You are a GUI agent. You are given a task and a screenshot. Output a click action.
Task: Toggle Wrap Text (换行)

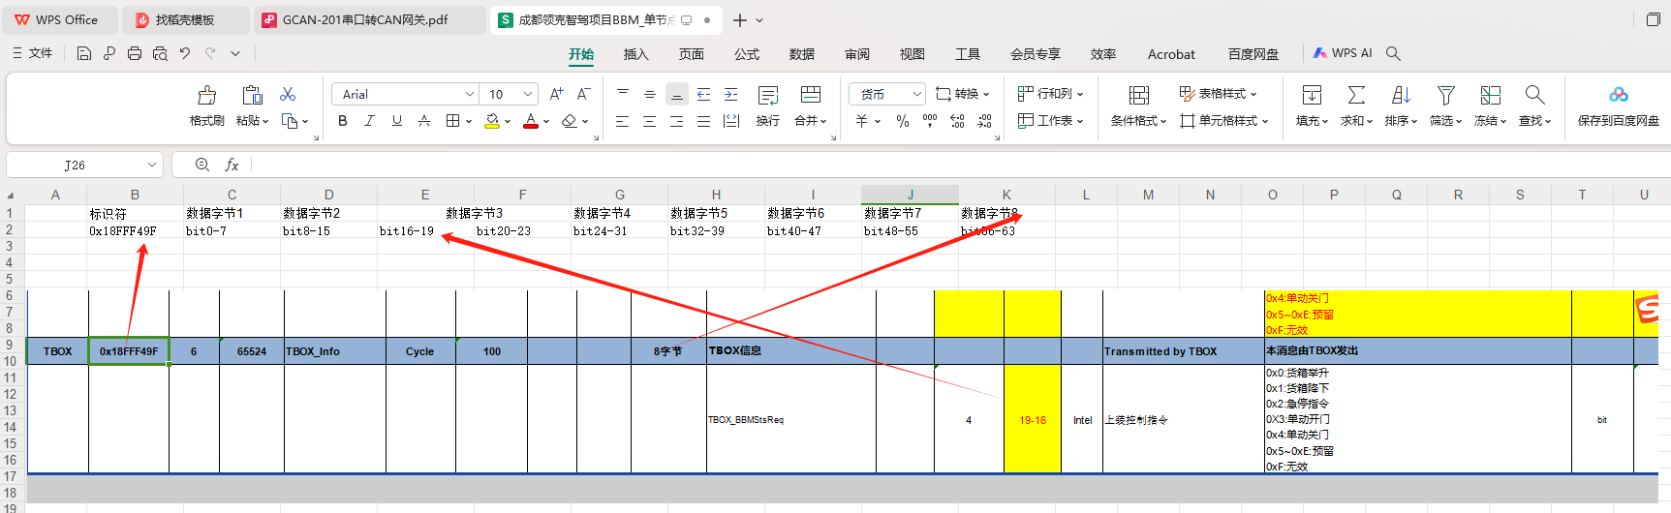point(768,106)
